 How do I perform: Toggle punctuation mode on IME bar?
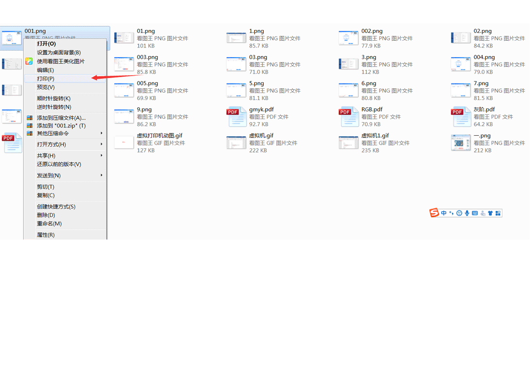pos(451,213)
